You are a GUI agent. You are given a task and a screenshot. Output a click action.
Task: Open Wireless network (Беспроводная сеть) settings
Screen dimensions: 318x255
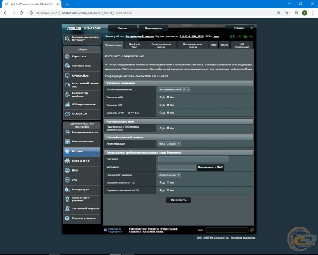click(82, 132)
